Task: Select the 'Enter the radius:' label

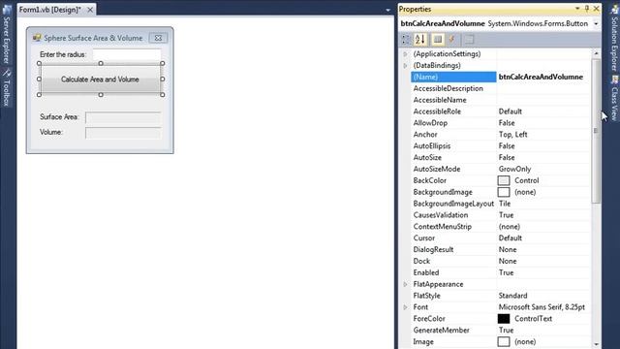Action: (x=63, y=54)
